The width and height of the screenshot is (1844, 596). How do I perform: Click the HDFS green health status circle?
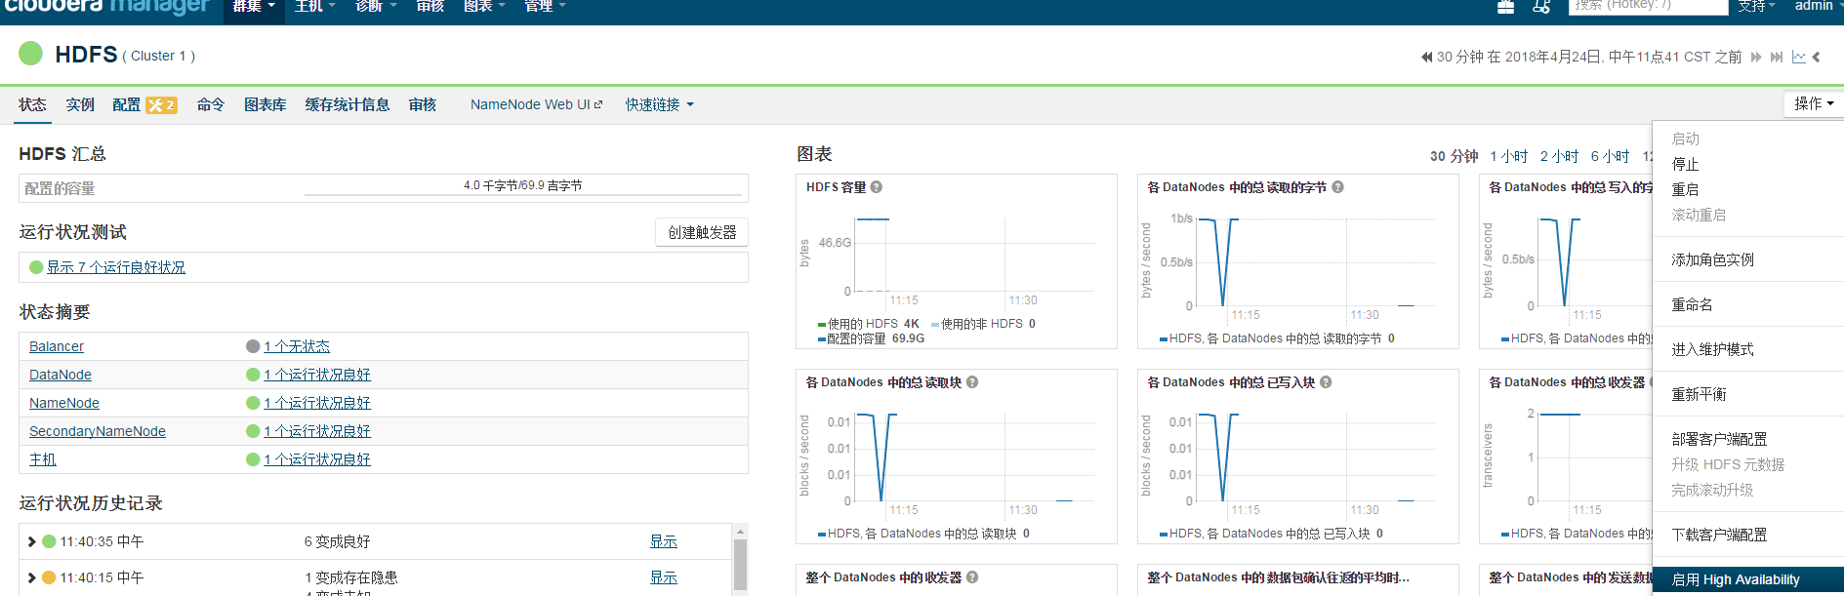point(31,54)
